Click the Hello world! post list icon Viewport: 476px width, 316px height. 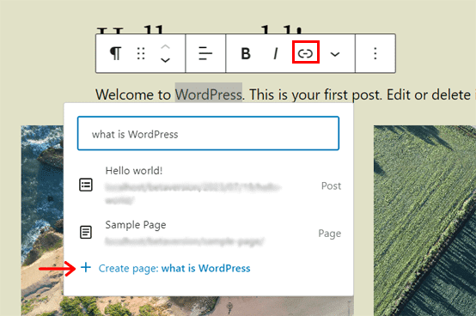point(86,185)
